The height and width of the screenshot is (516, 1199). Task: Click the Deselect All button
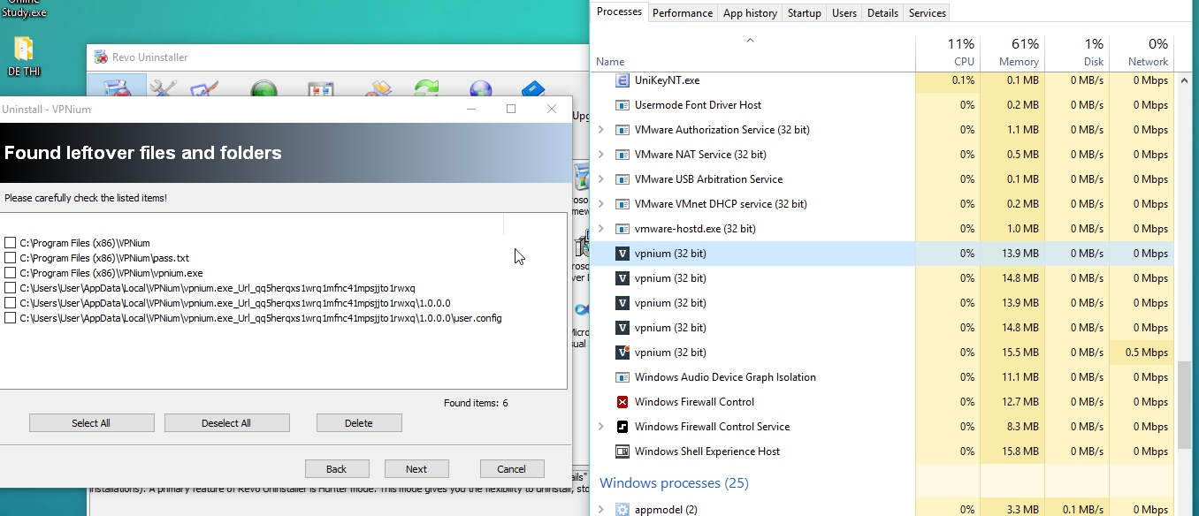226,423
